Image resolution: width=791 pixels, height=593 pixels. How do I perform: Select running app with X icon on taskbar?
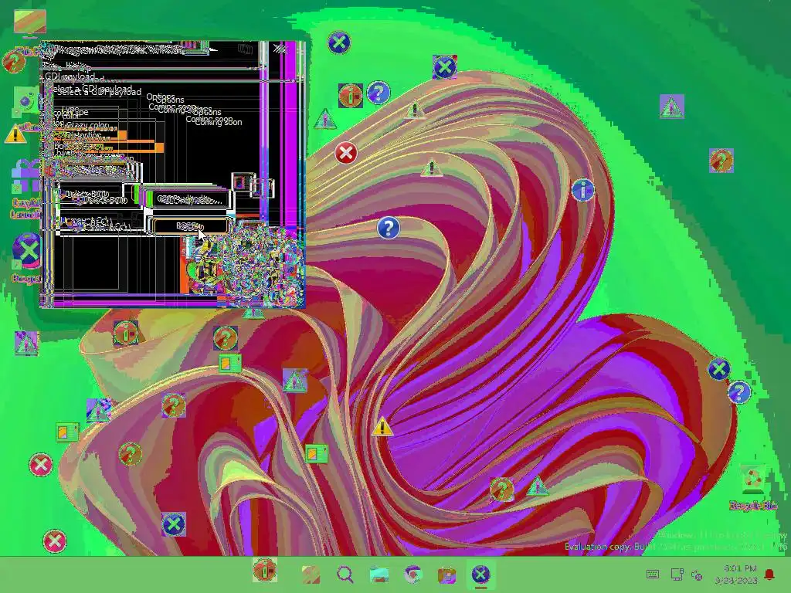tap(480, 574)
